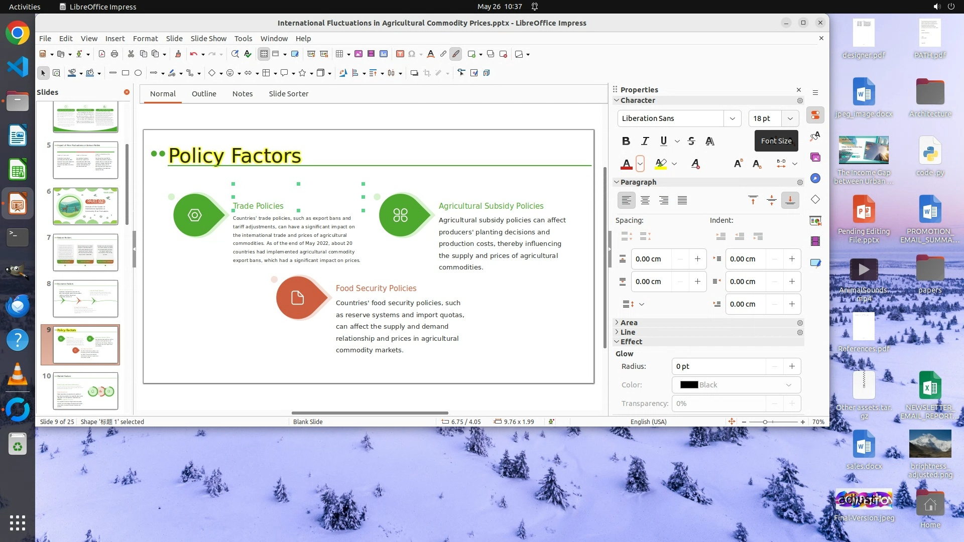Click the zoom slider in status bar
This screenshot has height=542, width=964.
tap(765, 422)
